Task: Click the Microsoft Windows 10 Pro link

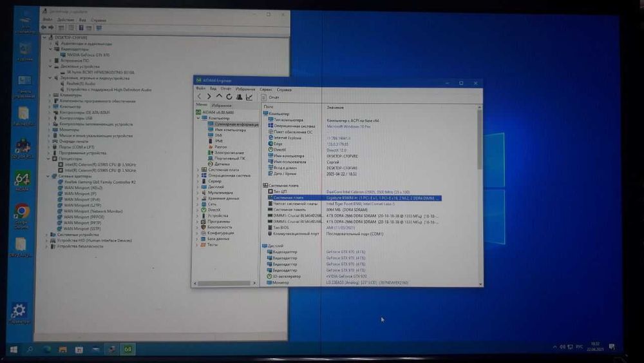Action: [x=348, y=126]
